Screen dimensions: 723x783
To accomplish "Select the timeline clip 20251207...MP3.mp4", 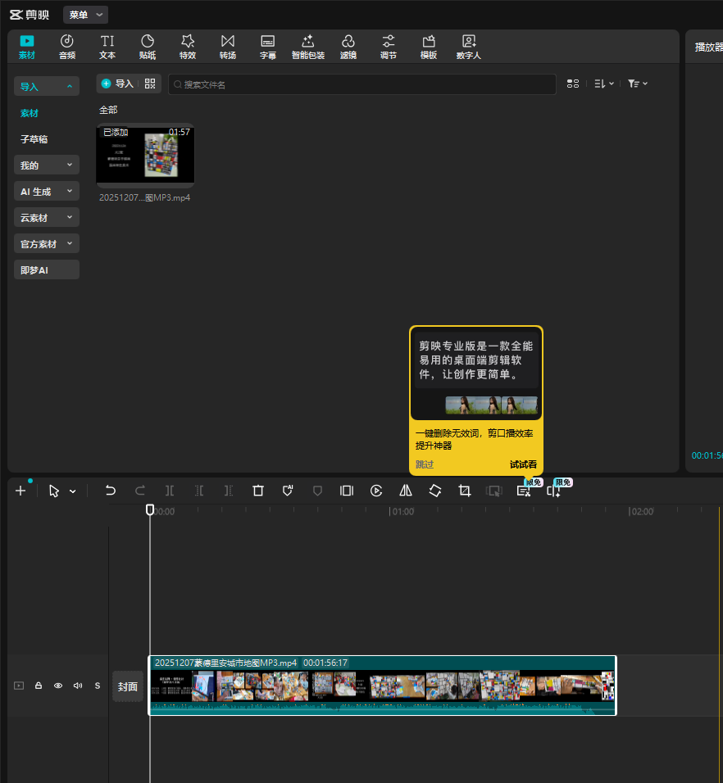I will pos(383,685).
